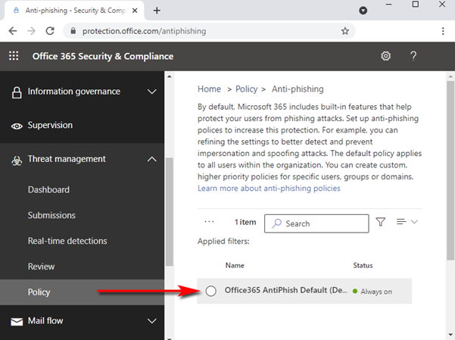This screenshot has height=340, width=455.
Task: Minimize the browser window
Action: pos(389,5)
